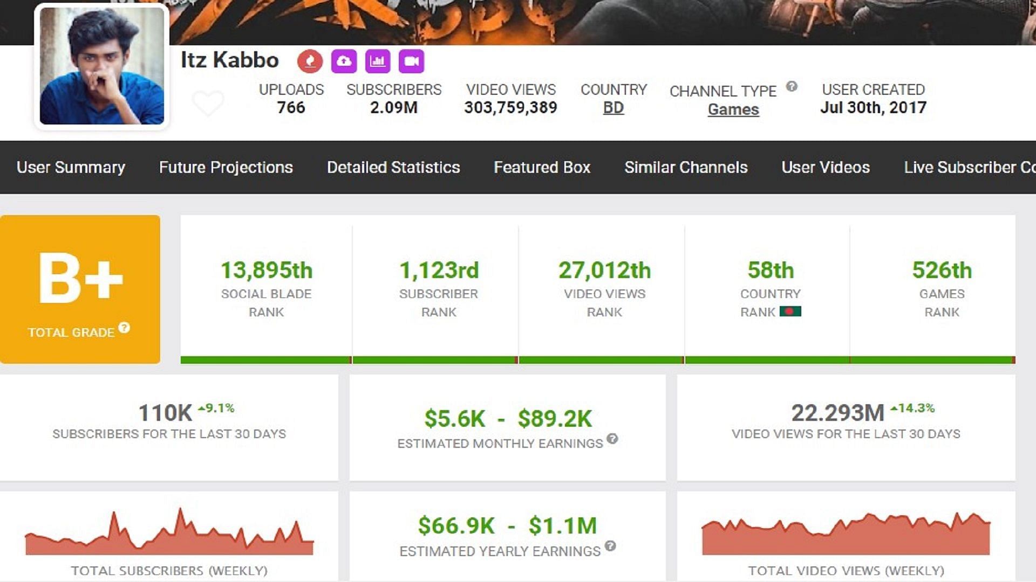Open the Featured Box tab
The height and width of the screenshot is (582, 1036).
coord(542,167)
